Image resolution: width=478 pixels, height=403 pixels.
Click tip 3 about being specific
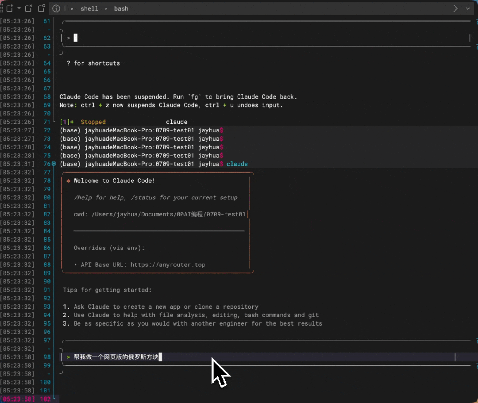click(x=193, y=323)
